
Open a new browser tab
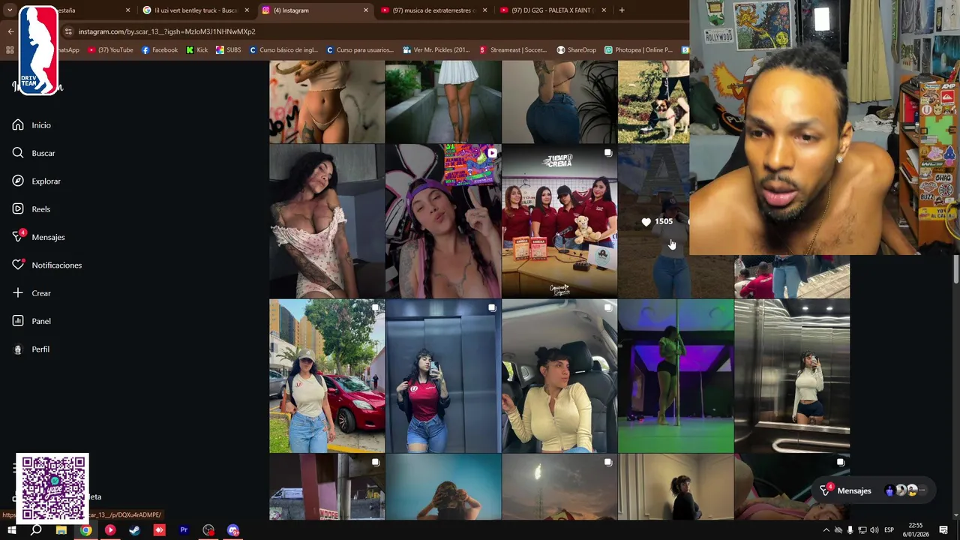pos(622,10)
